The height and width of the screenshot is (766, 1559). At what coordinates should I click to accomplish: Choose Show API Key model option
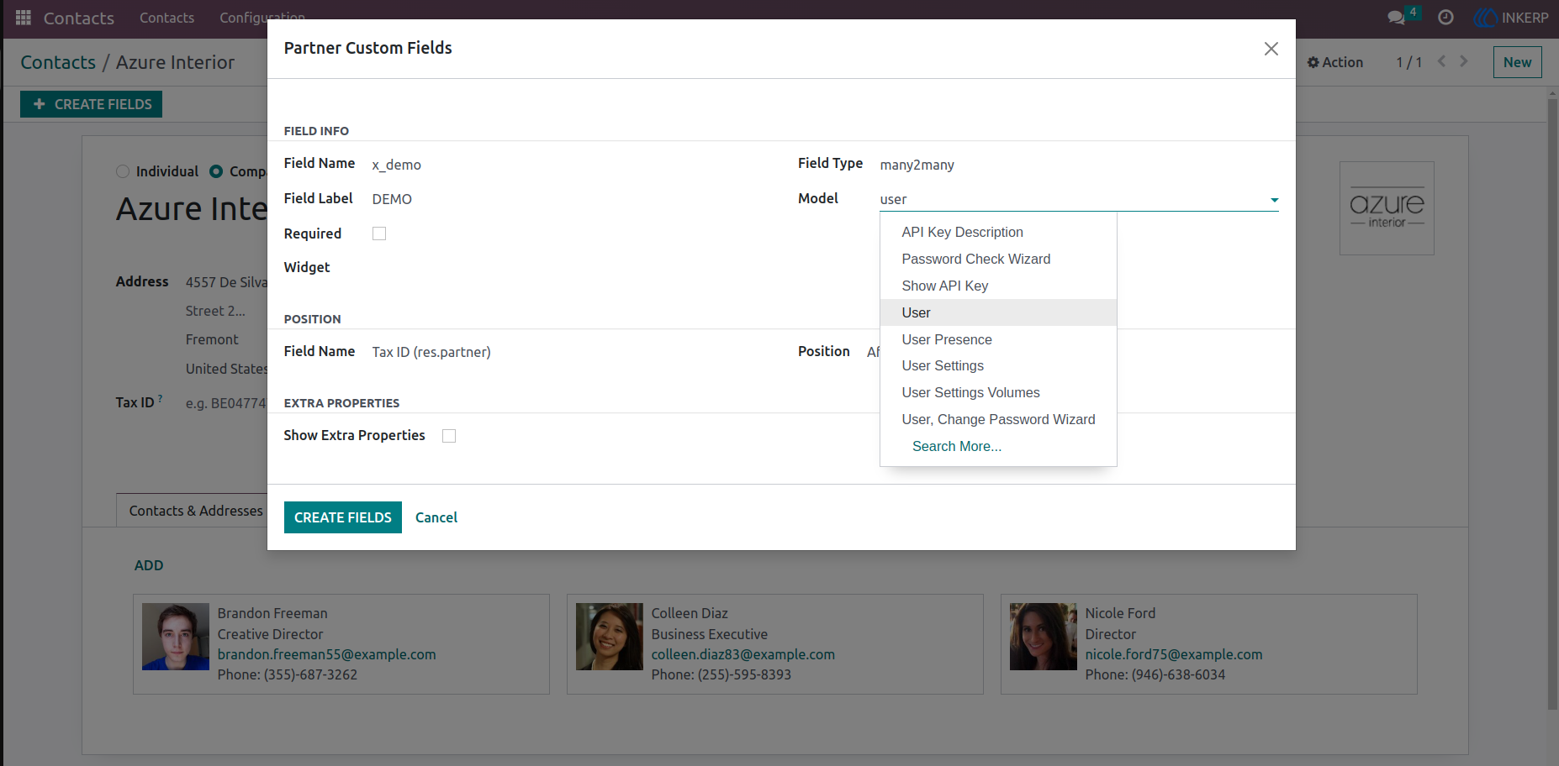point(998,286)
